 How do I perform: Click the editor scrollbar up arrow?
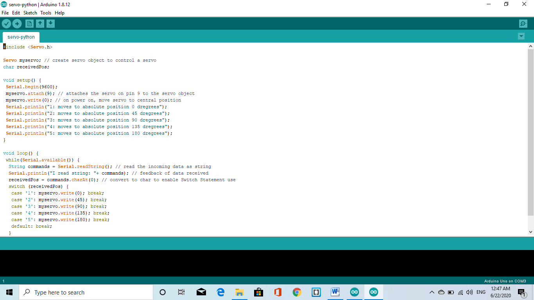click(x=530, y=46)
